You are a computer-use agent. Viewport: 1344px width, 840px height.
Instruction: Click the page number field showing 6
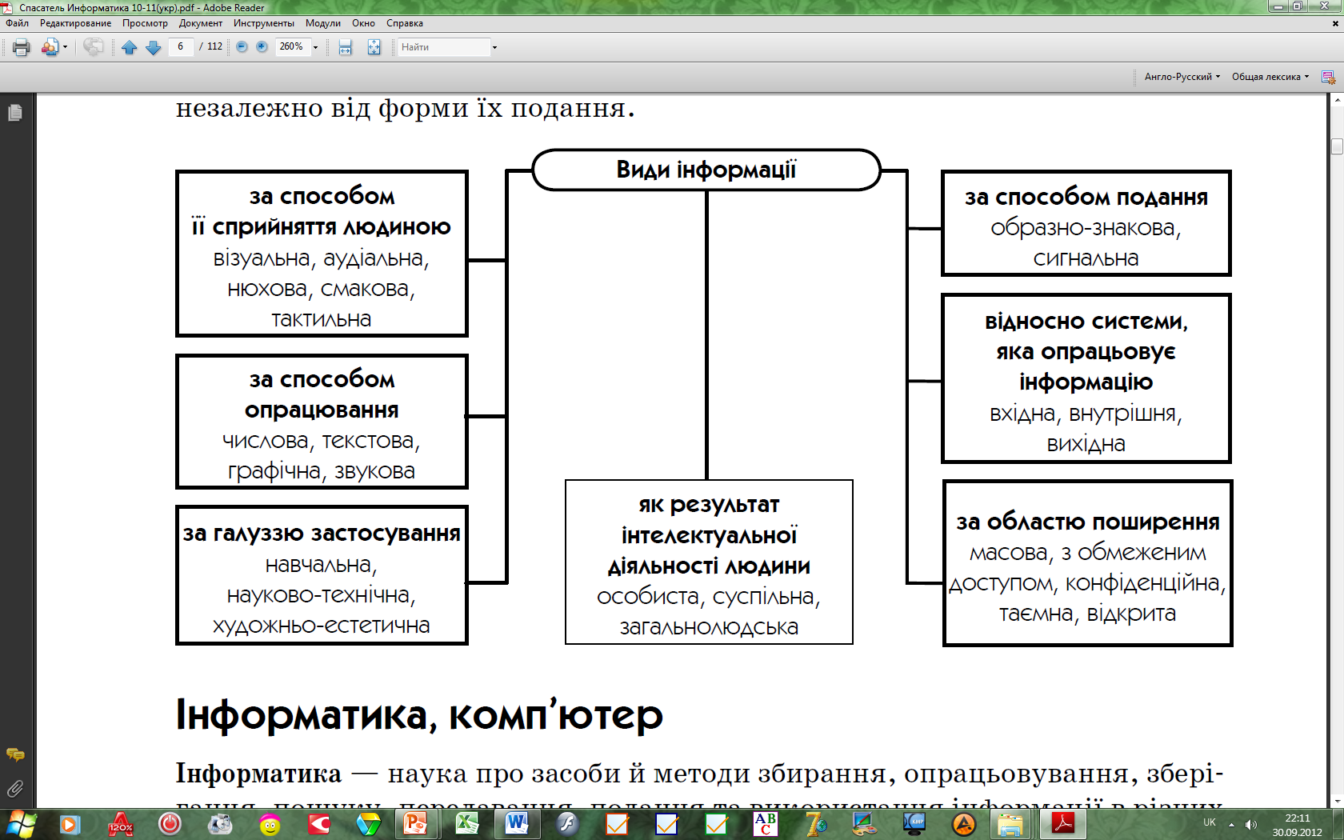181,46
